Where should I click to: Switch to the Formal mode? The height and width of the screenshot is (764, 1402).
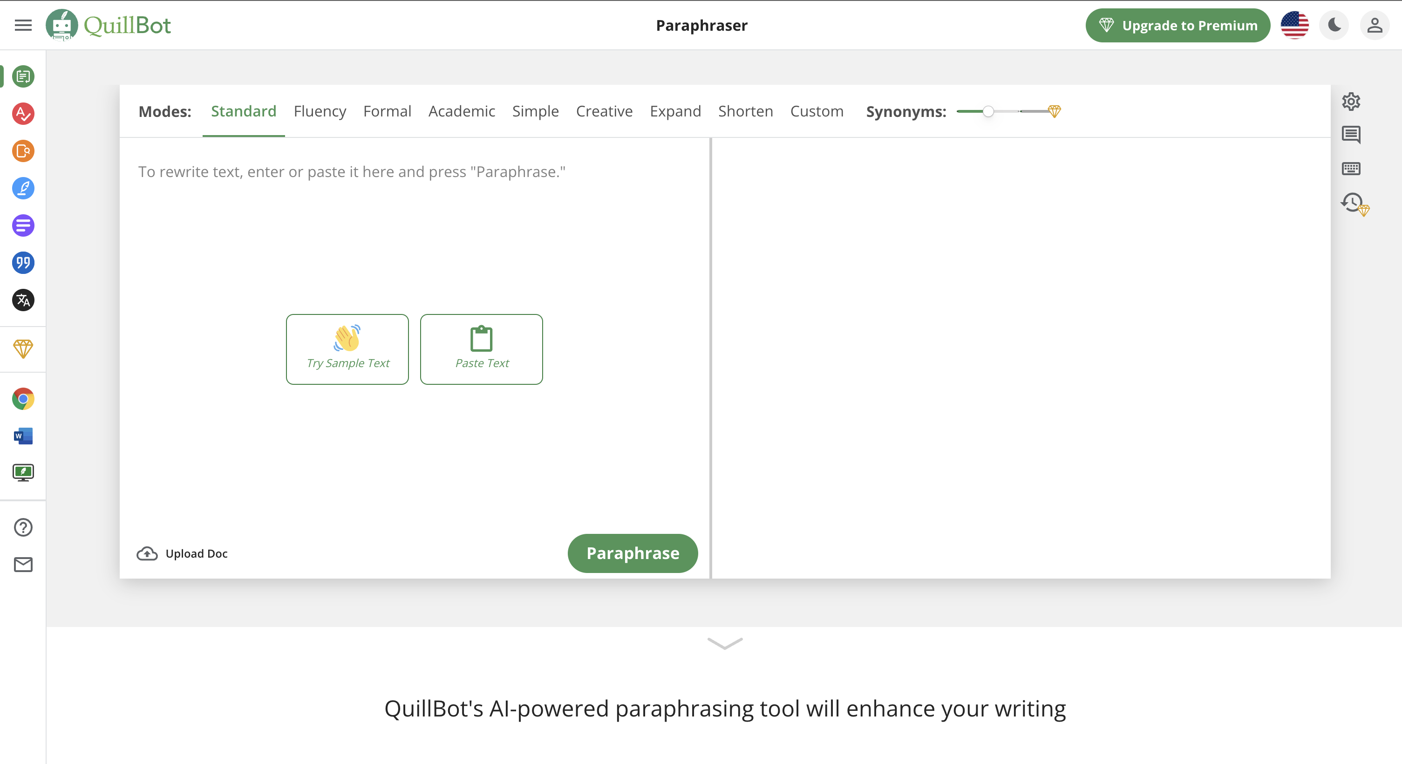pos(387,111)
